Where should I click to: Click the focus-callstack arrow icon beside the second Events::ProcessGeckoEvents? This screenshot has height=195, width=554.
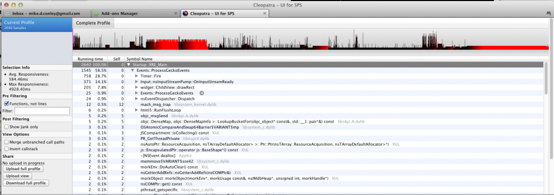tap(202, 93)
